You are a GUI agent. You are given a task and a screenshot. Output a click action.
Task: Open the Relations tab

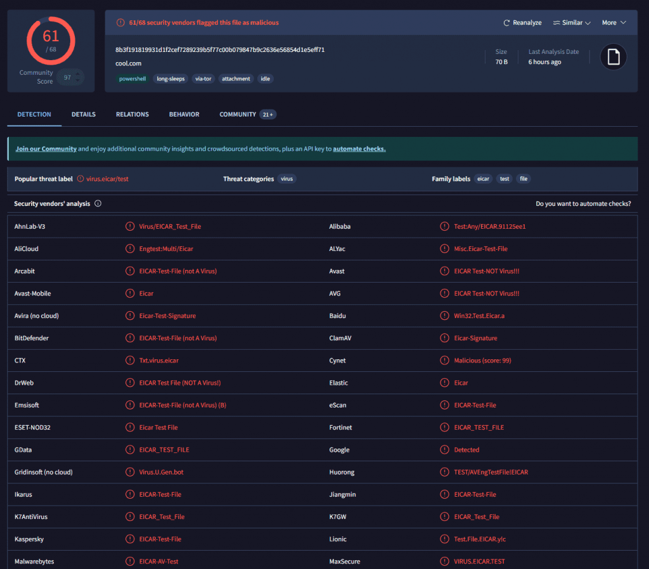(x=132, y=114)
